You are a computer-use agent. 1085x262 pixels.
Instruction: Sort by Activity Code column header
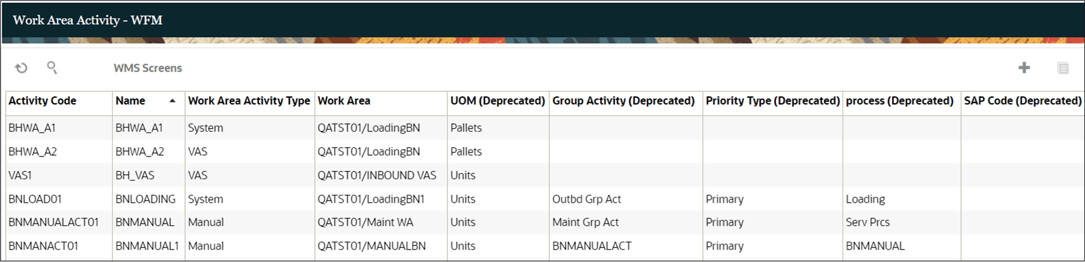(x=42, y=101)
